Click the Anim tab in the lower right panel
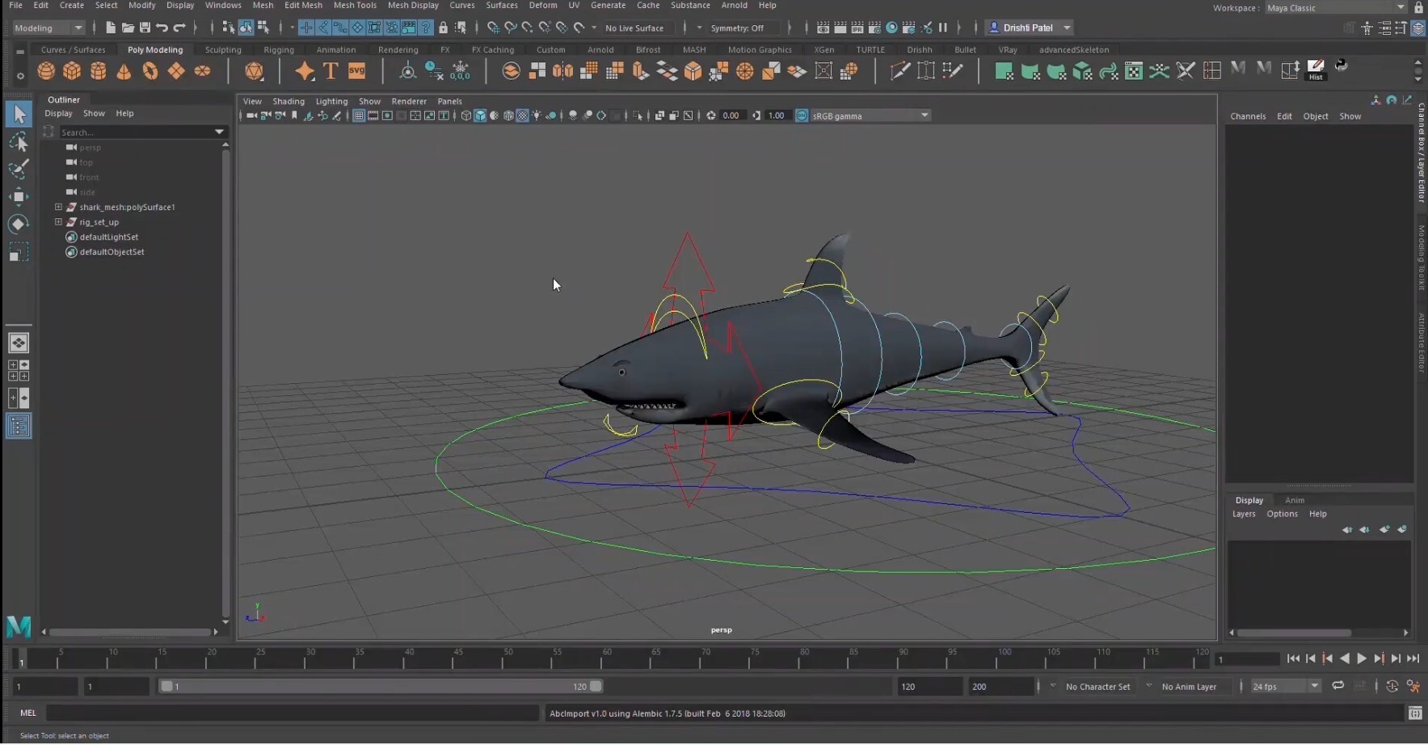The width and height of the screenshot is (1428, 745). point(1295,500)
